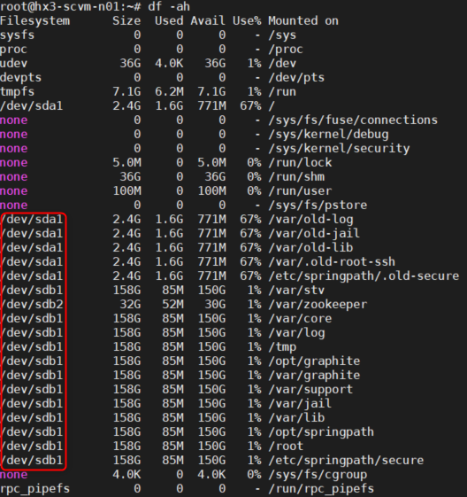Select the '/var/graphite' mount path
This screenshot has height=497, width=467.
pos(314,376)
